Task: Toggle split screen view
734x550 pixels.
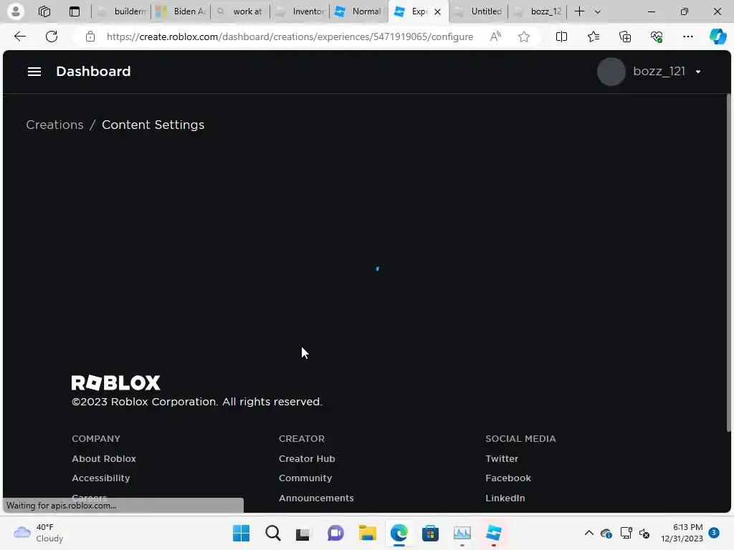Action: click(561, 37)
